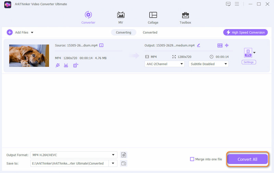Click the dog video thumbnail
Image resolution: width=274 pixels, height=173 pixels.
(x=29, y=55)
